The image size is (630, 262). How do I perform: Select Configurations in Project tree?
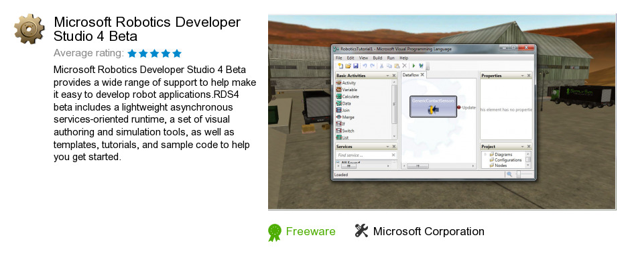coord(508,160)
